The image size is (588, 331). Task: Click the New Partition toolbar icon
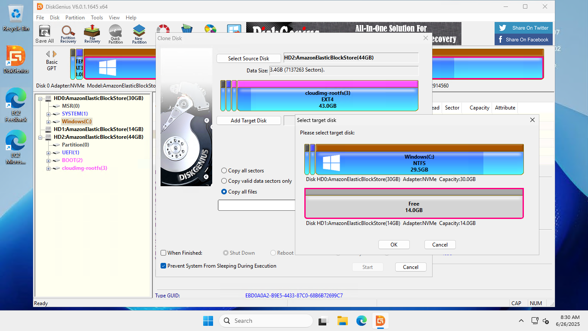[139, 34]
